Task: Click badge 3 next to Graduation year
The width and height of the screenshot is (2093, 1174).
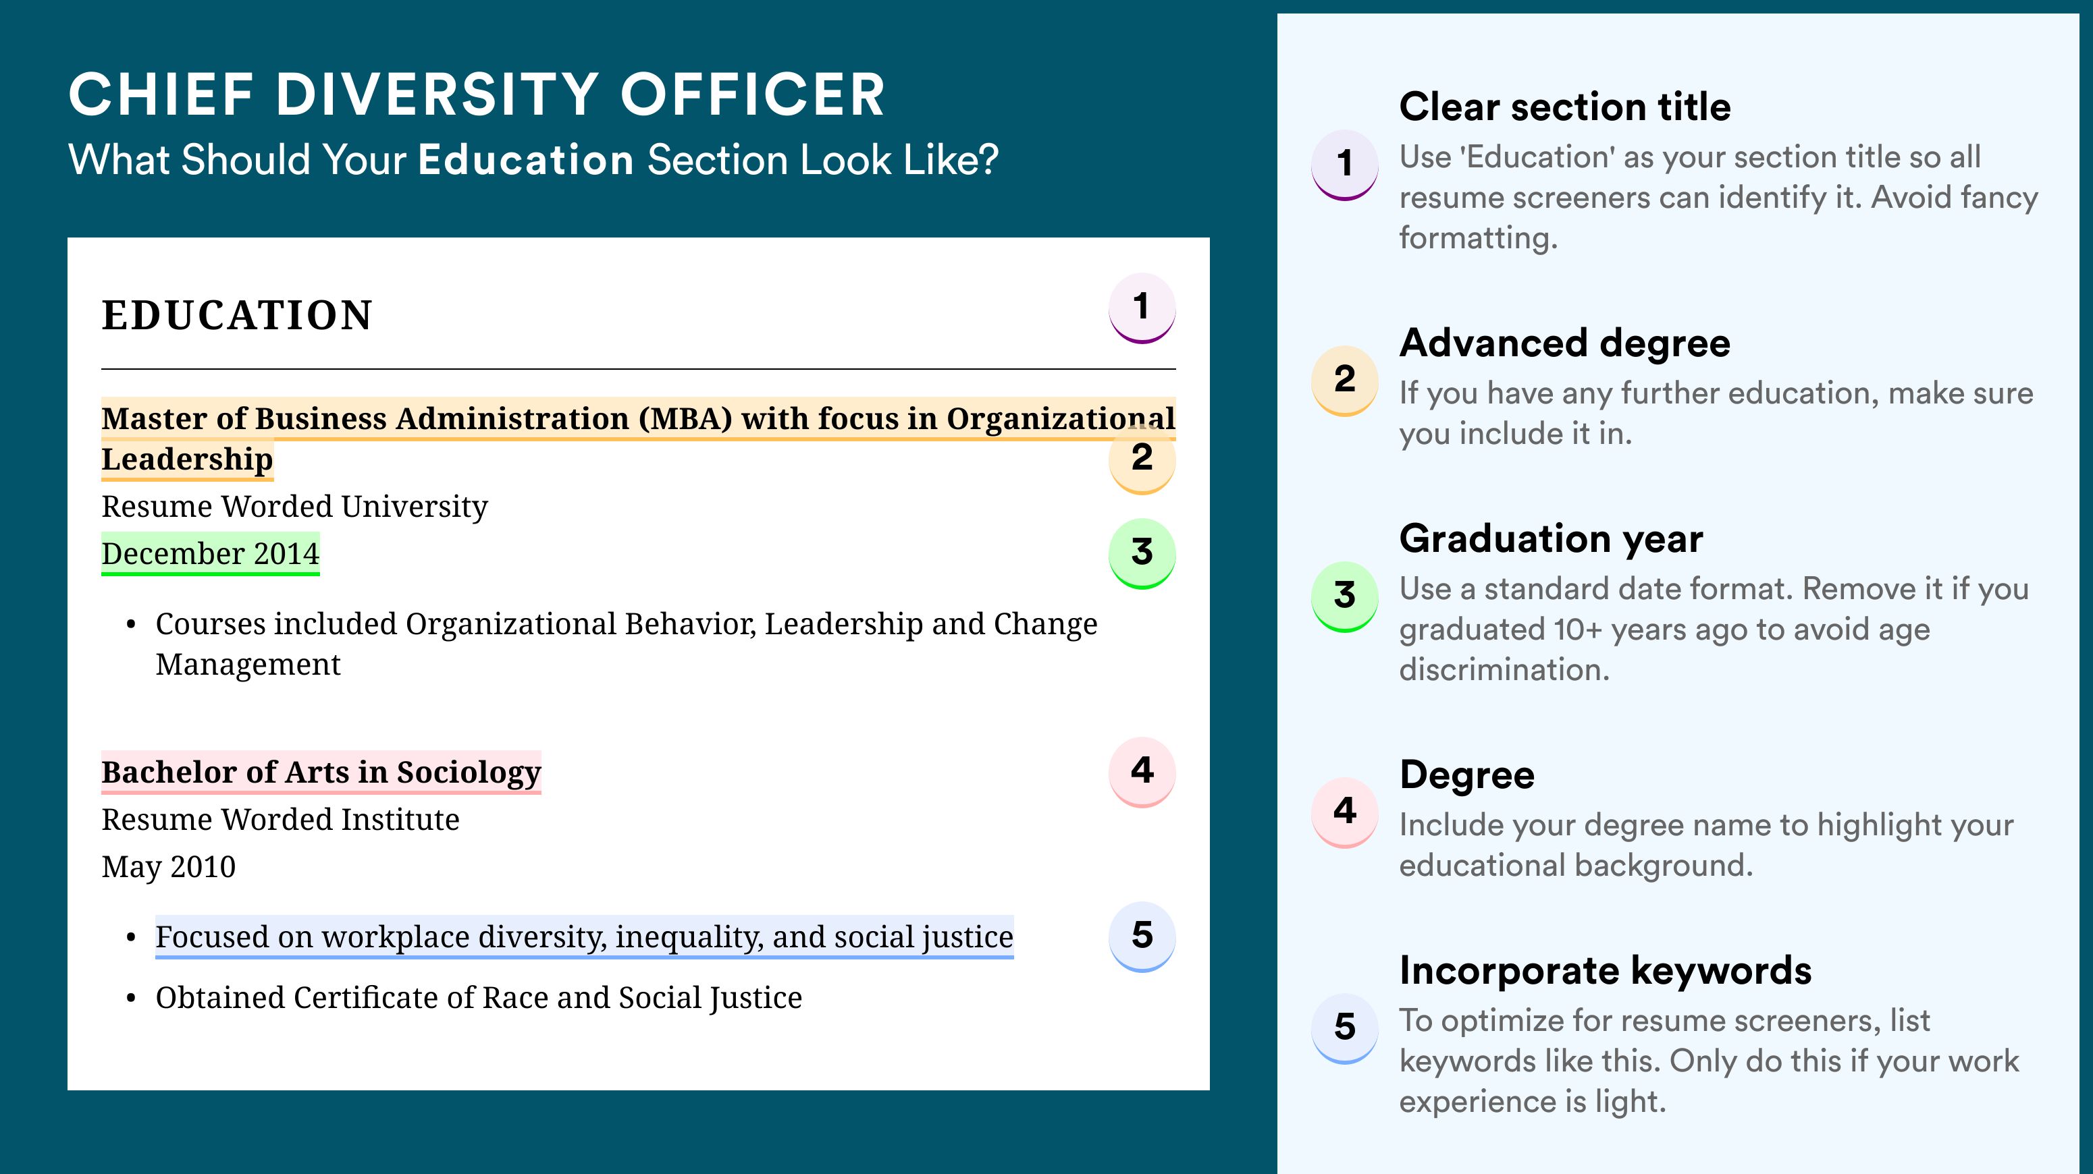Action: click(x=1345, y=596)
